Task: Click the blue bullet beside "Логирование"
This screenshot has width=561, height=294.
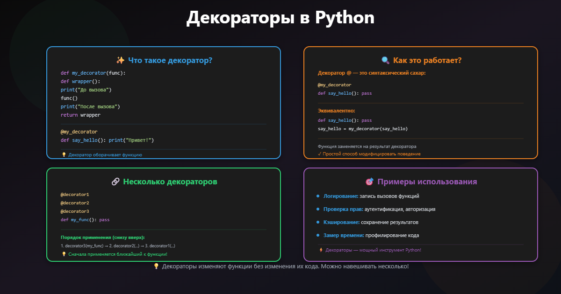Action: pyautogui.click(x=318, y=196)
